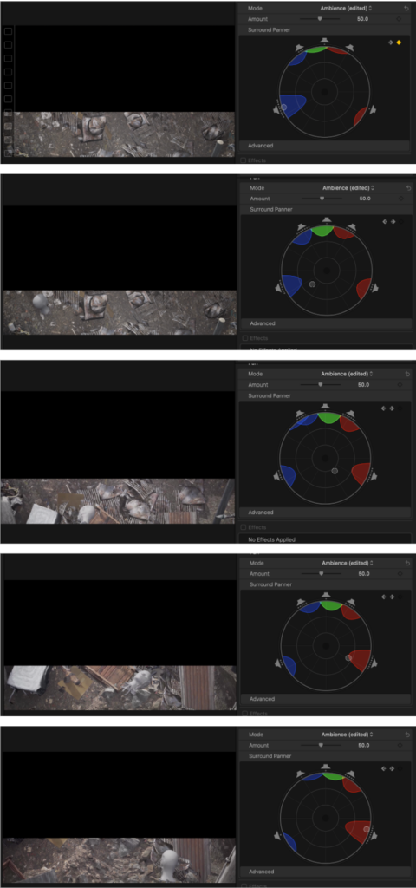Click the front-right speaker icon above the topmost panner

tap(351, 49)
